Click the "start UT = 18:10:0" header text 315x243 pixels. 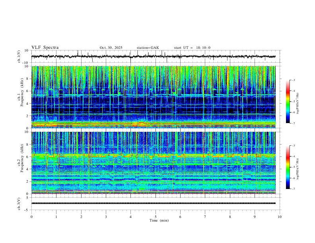192,48
